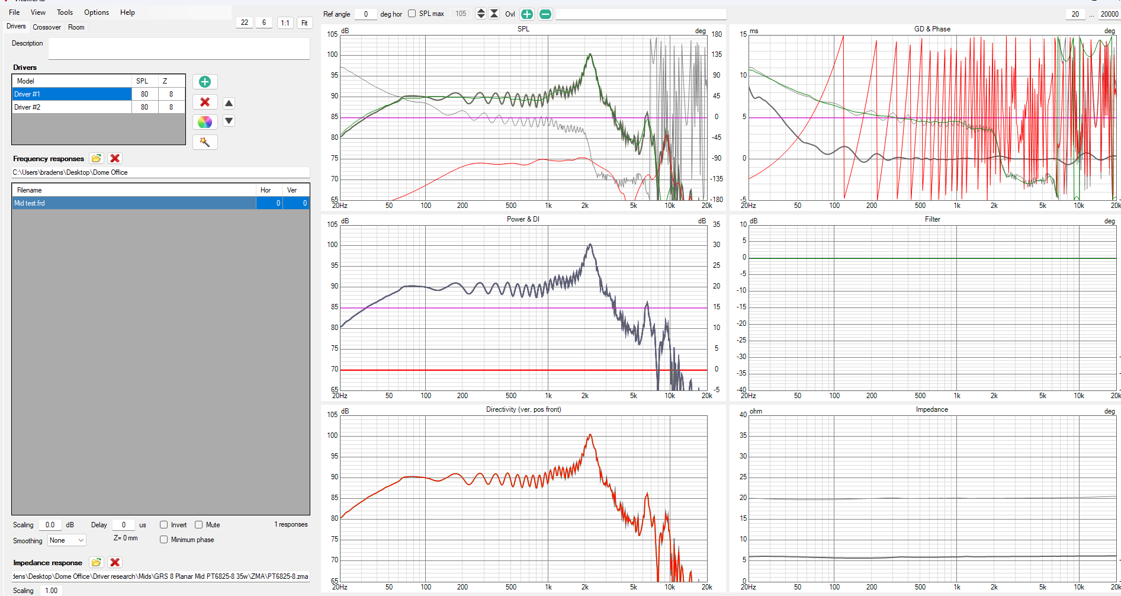This screenshot has height=596, width=1121.
Task: Click the auto-scale hourglass icon by SPL max
Action: (494, 14)
